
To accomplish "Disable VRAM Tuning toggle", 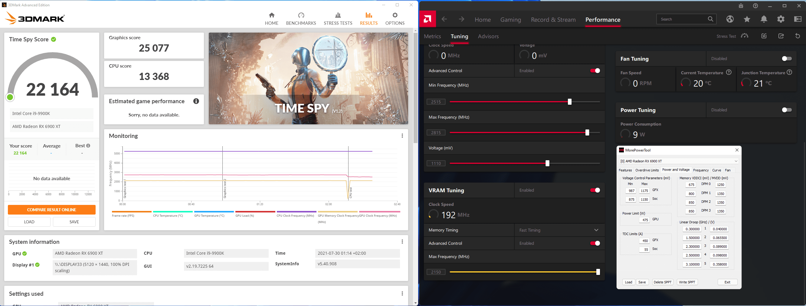I will [x=595, y=190].
